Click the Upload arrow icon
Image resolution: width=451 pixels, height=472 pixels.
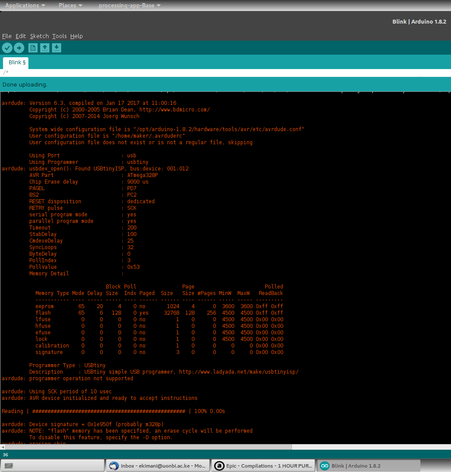pyautogui.click(x=19, y=48)
